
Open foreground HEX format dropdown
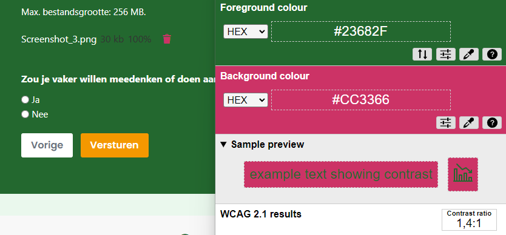(246, 31)
